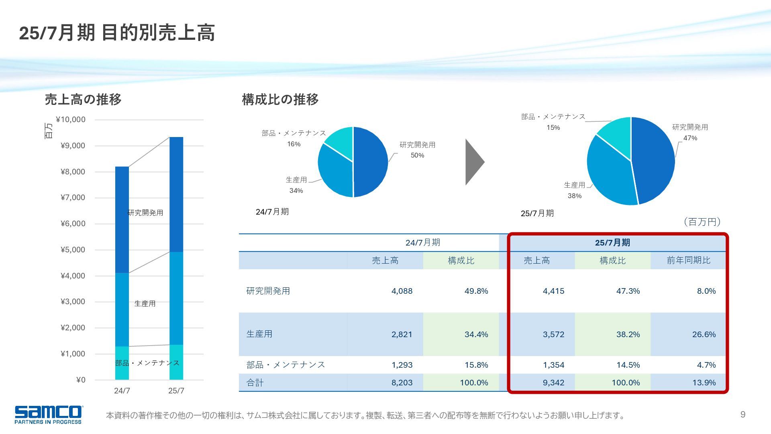The image size is (771, 434).
Task: Click the 売上高の推移 heading
Action: click(83, 99)
